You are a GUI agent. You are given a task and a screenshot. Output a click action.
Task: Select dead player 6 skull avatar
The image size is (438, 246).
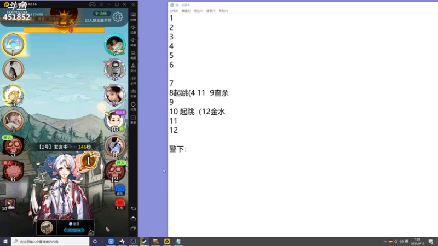13,171
